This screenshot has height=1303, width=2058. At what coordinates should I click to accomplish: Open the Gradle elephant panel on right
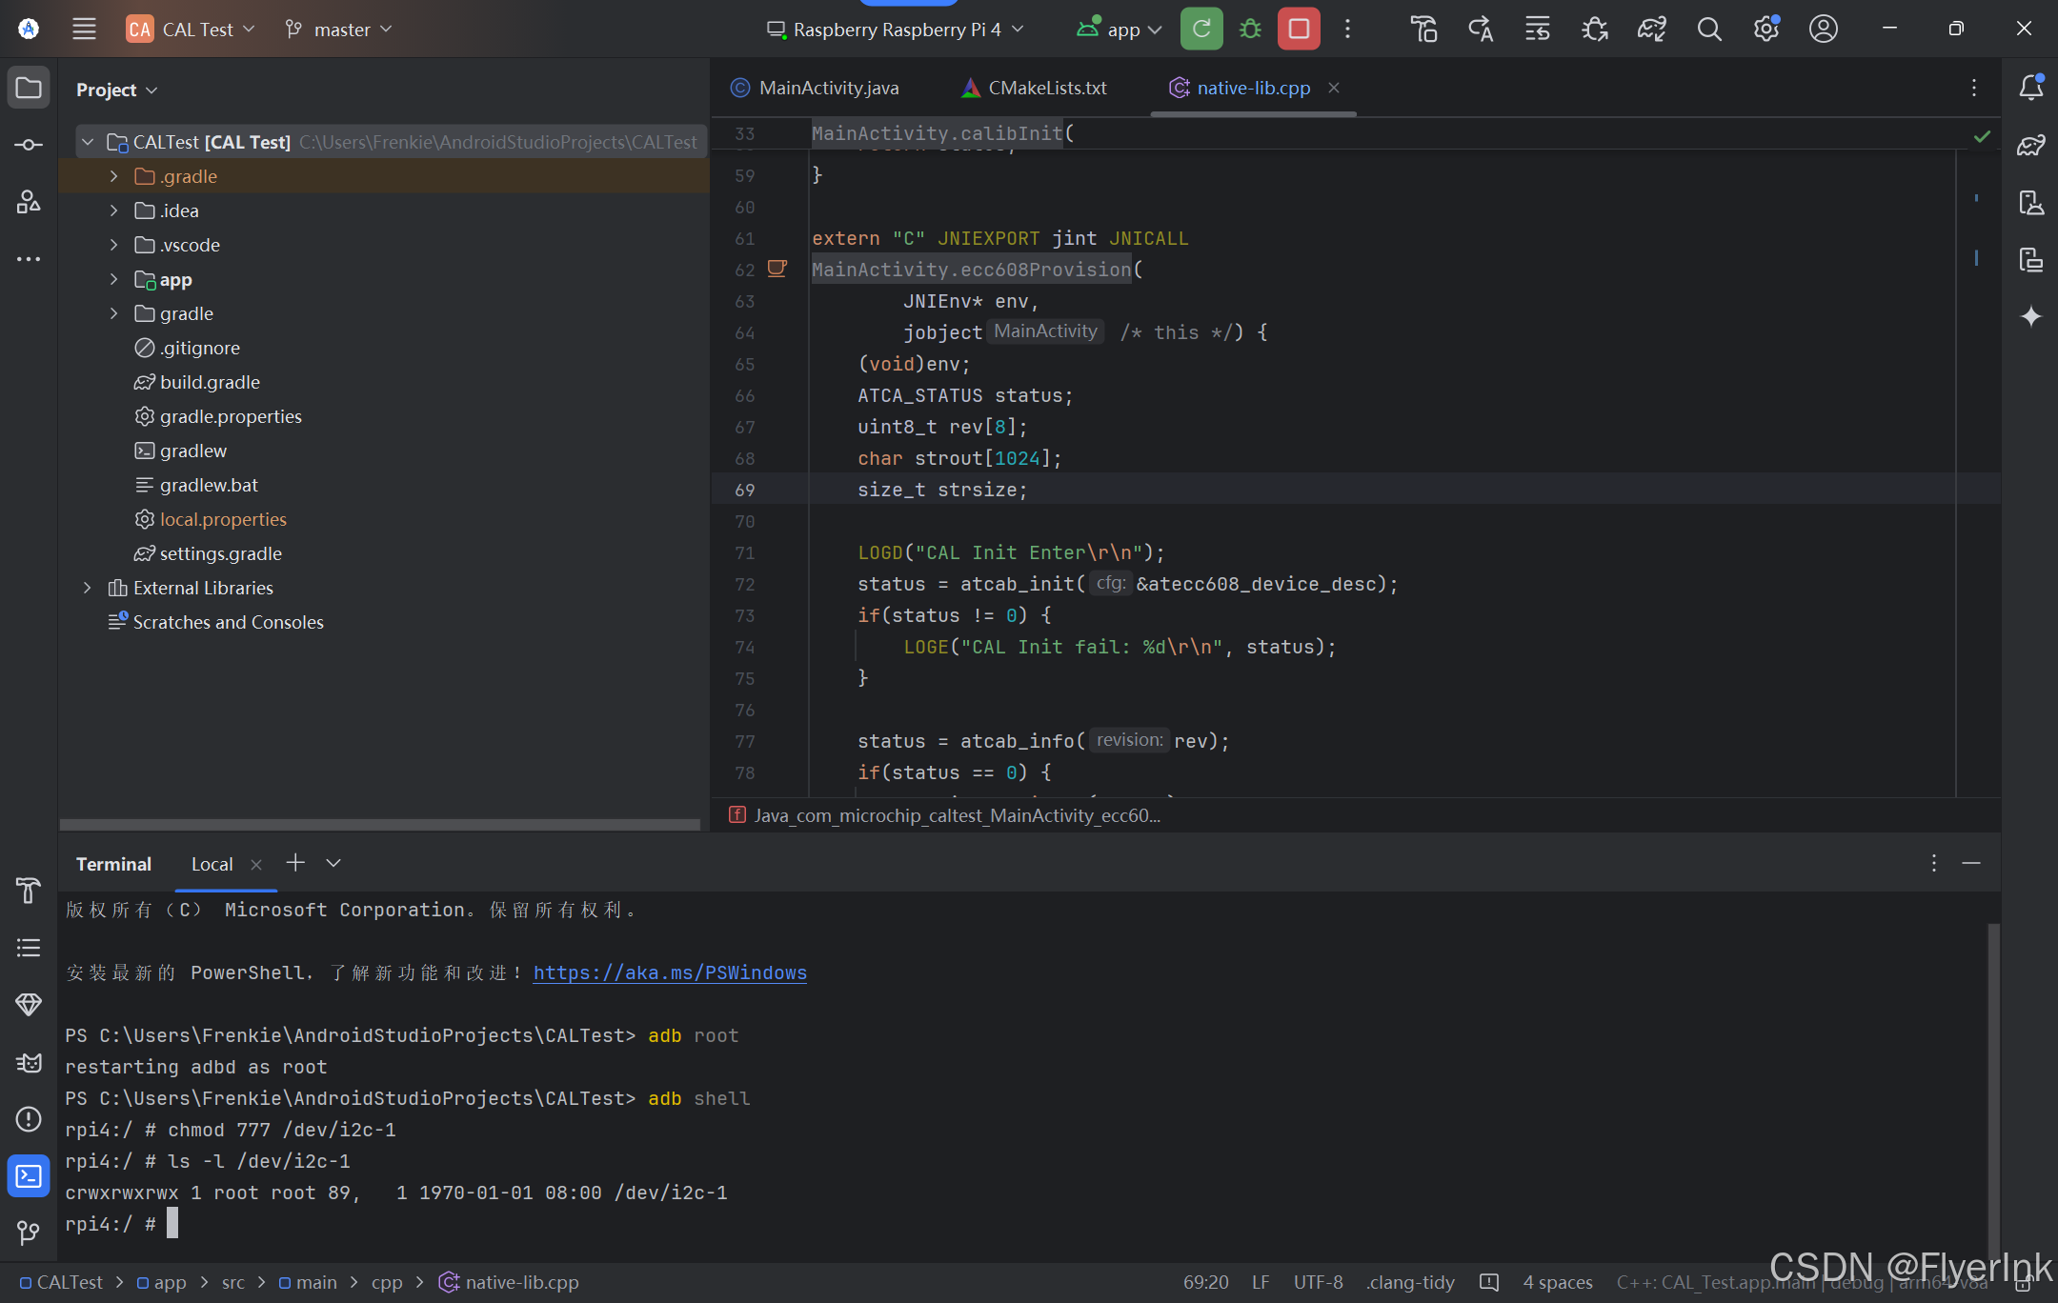point(2031,145)
